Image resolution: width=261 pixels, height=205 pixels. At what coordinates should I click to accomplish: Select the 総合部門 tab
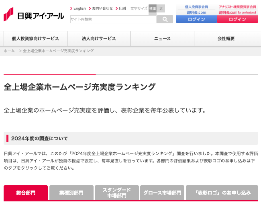point(26,193)
